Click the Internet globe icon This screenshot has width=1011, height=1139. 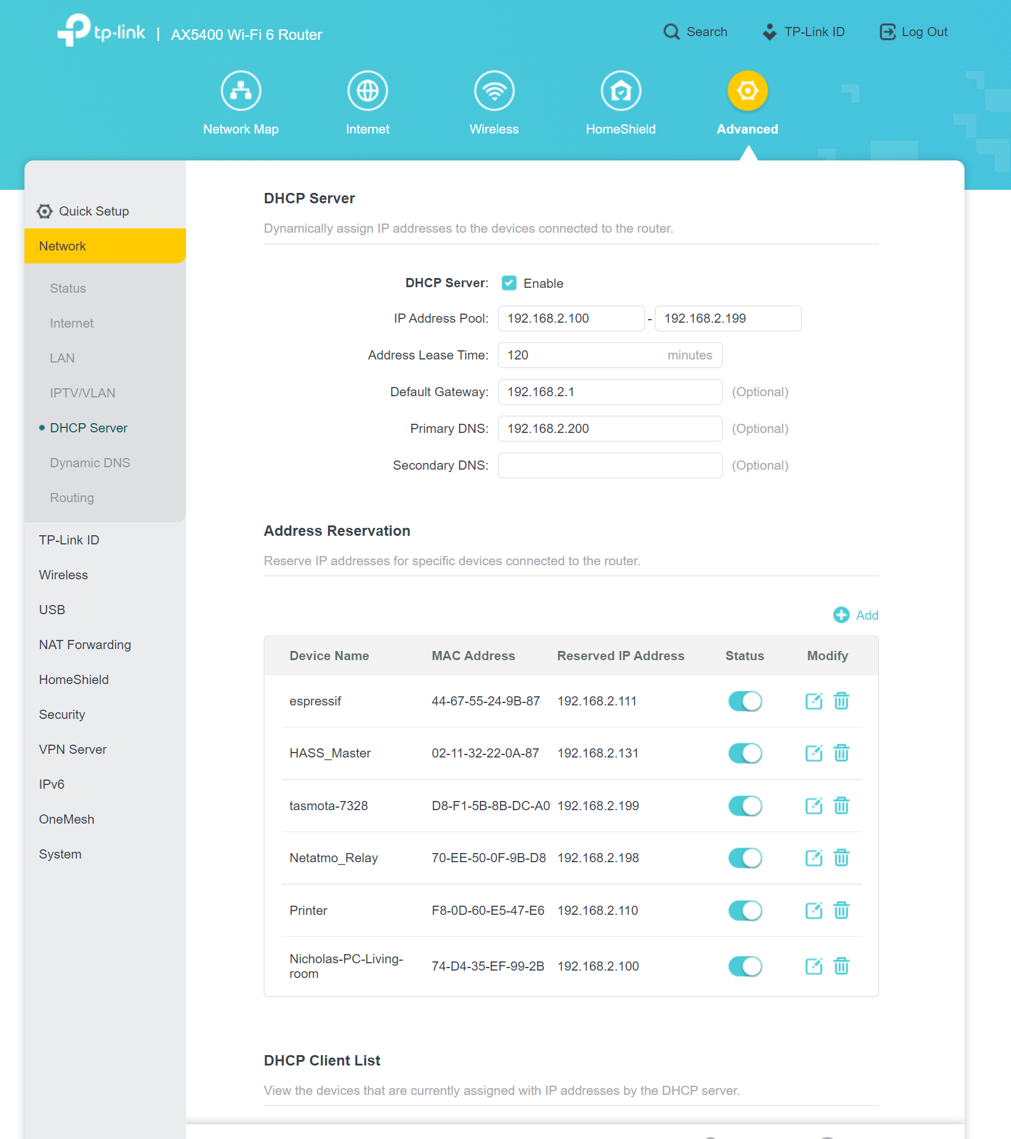coord(367,91)
